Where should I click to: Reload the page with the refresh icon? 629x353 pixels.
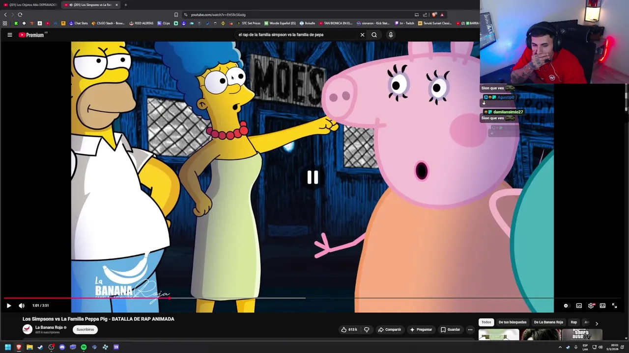pos(20,15)
